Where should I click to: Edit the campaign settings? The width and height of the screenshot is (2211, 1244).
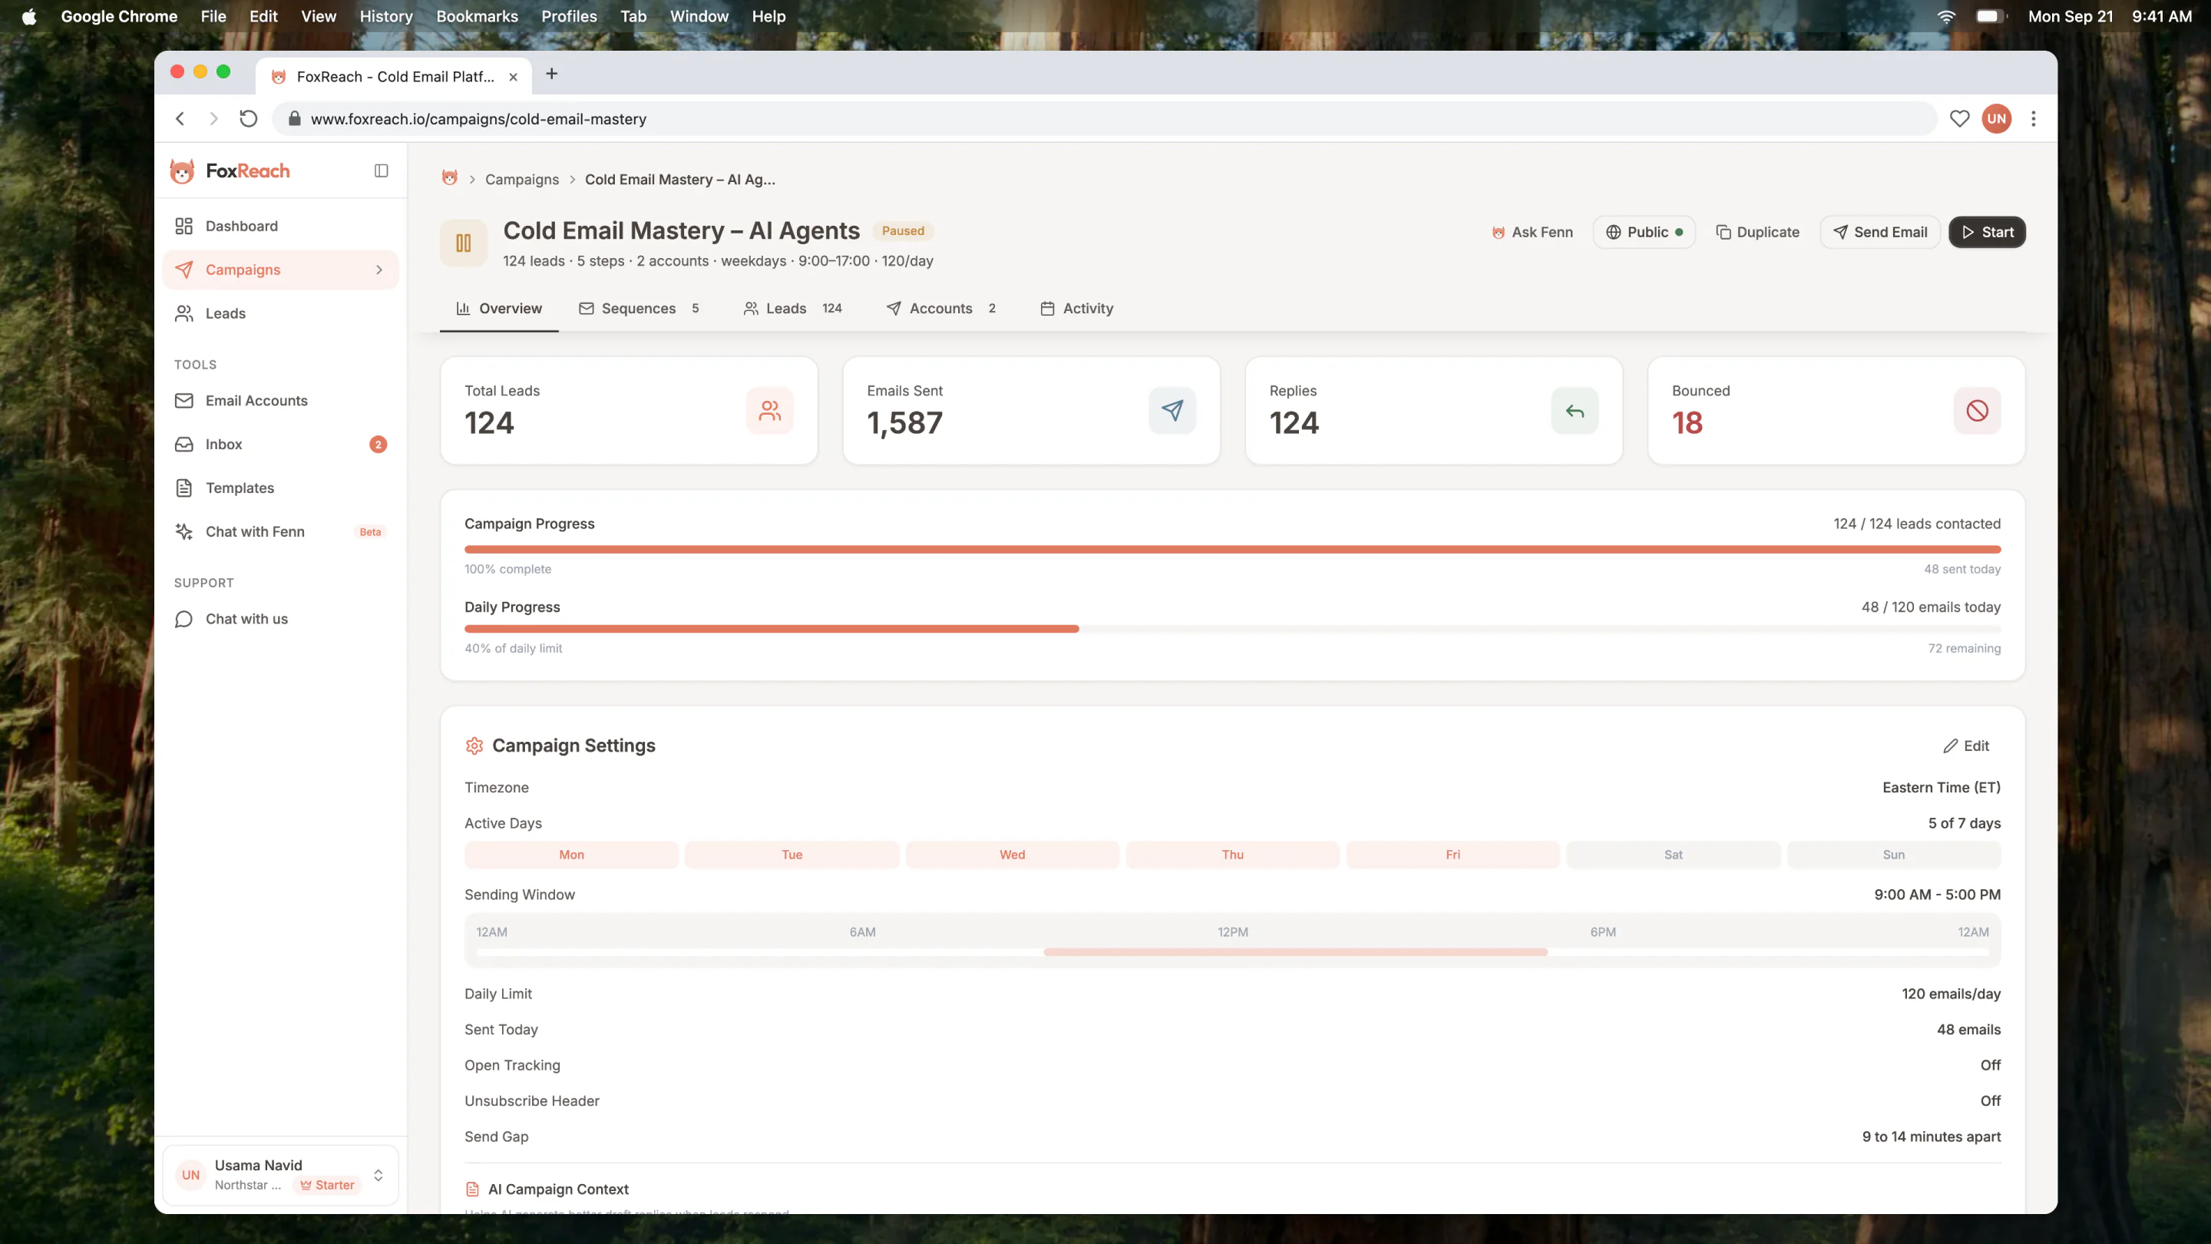pos(1966,745)
